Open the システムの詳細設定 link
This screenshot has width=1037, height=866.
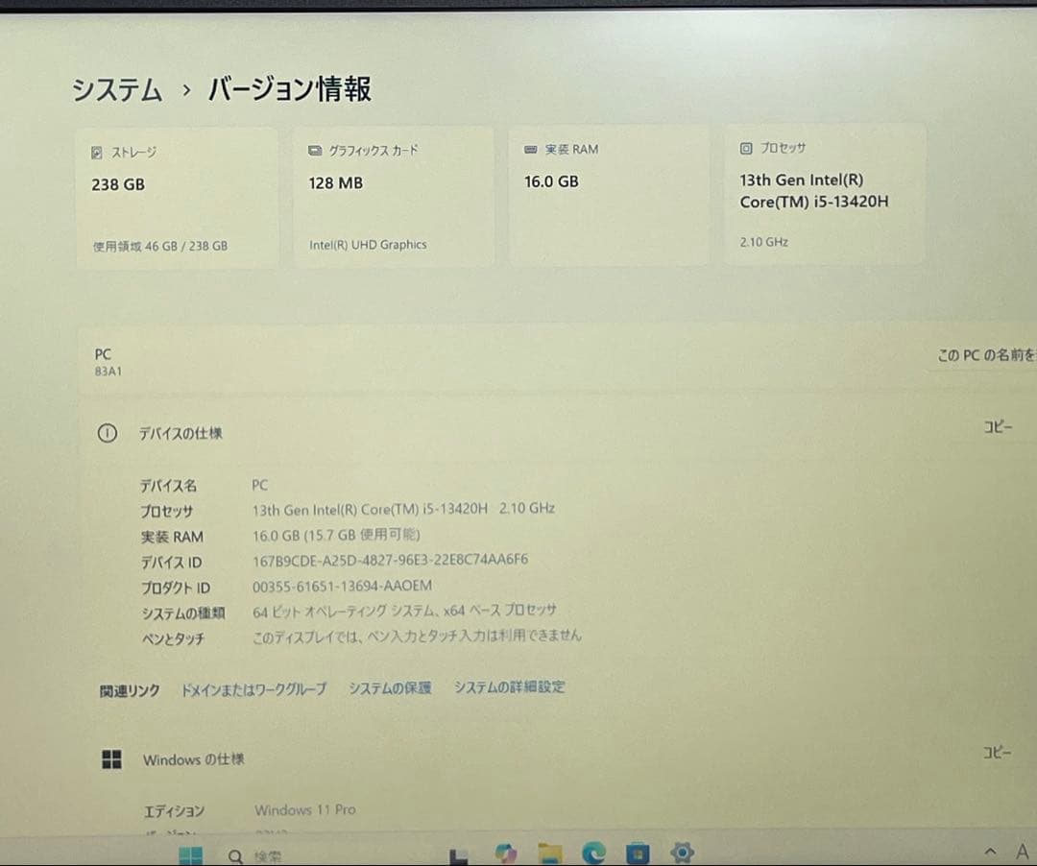click(x=509, y=686)
